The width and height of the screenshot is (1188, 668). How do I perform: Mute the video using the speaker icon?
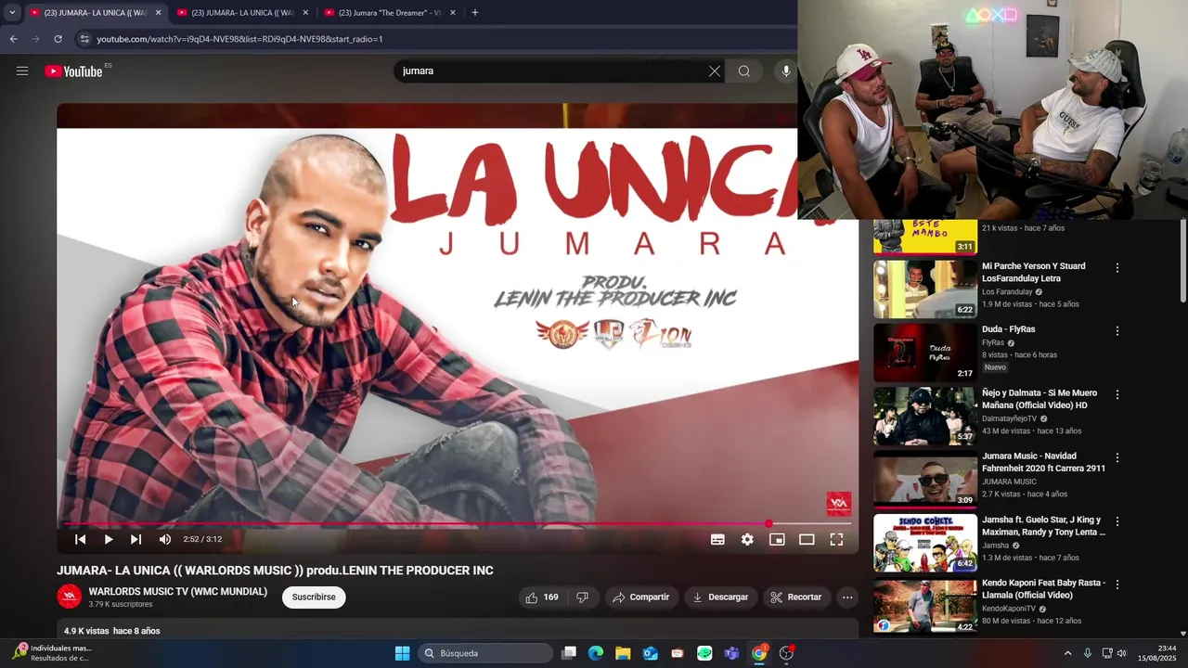[x=165, y=539]
